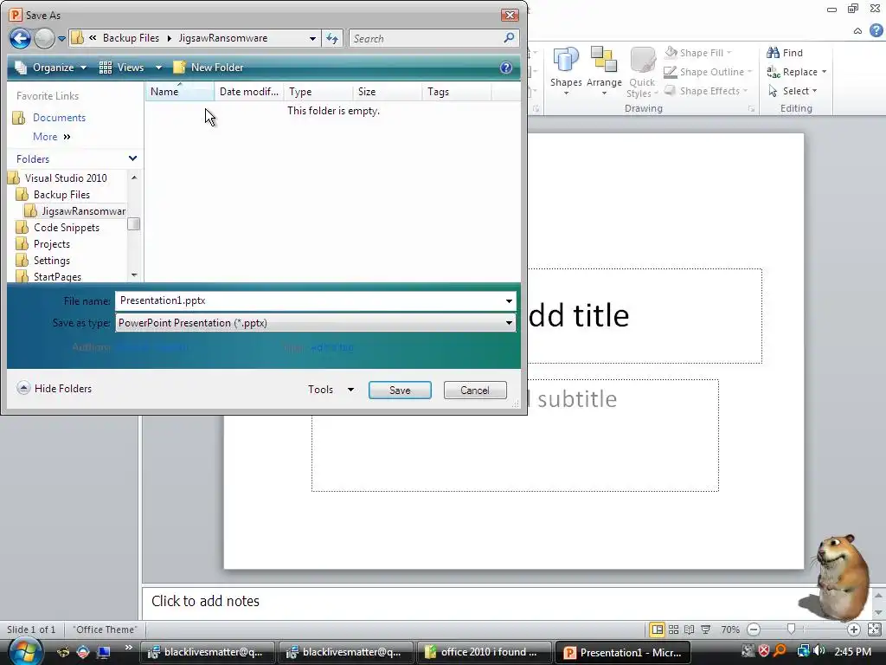This screenshot has width=886, height=665.
Task: Expand Views options dropdown arrow
Action: [159, 68]
